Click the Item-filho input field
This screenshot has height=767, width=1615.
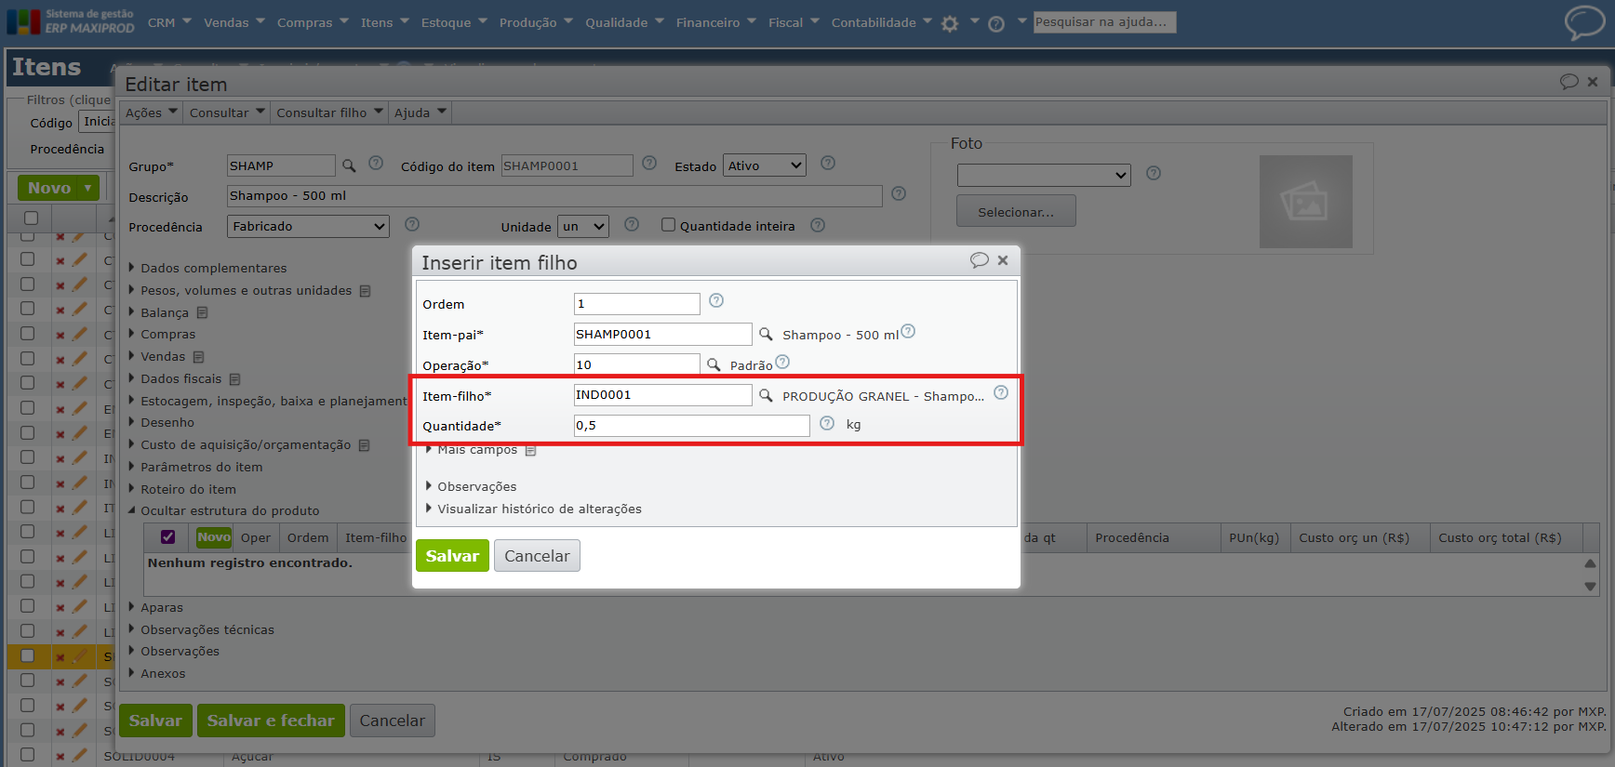pyautogui.click(x=662, y=395)
